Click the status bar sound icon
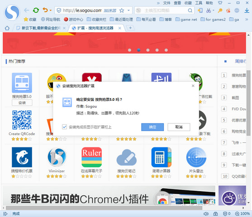This screenshot has height=217, width=252. click(x=206, y=214)
